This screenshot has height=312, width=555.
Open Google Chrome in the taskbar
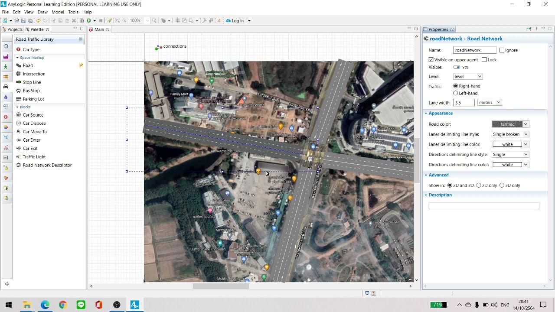[x=63, y=305]
